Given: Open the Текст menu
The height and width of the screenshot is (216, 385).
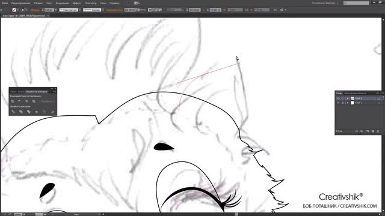Looking at the screenshot, I should tap(49, 3).
